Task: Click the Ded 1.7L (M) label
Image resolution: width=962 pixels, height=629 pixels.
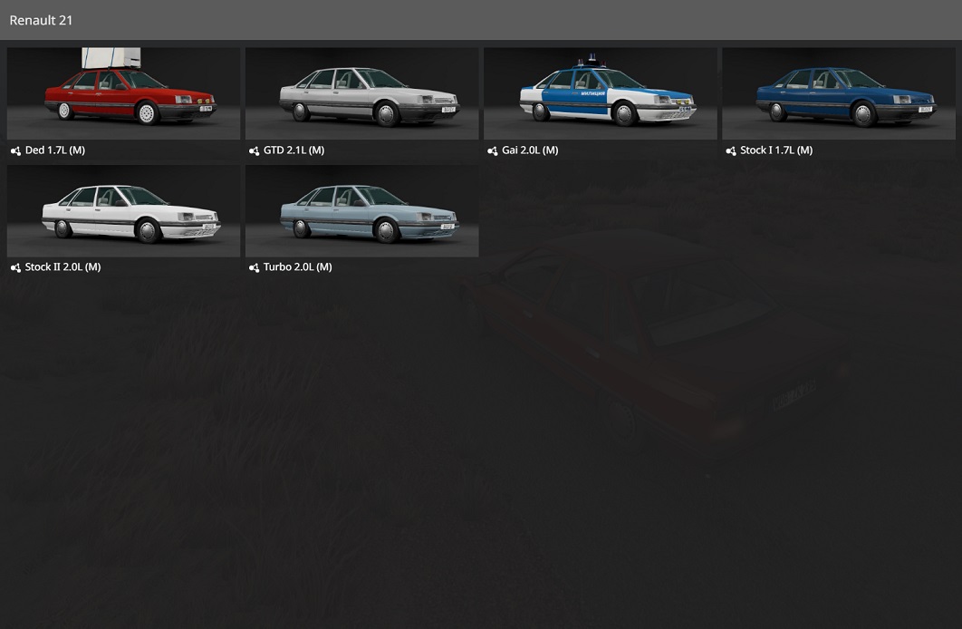Action: [x=55, y=150]
